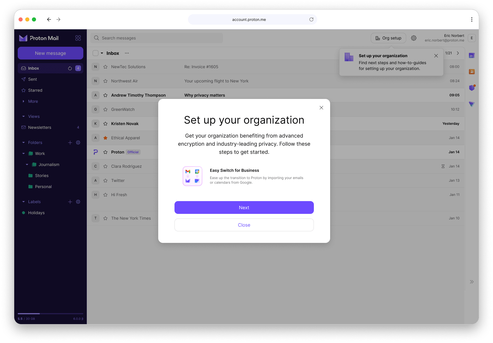The width and height of the screenshot is (493, 343).
Task: Open Inbox more options ellipsis
Action: click(x=127, y=53)
